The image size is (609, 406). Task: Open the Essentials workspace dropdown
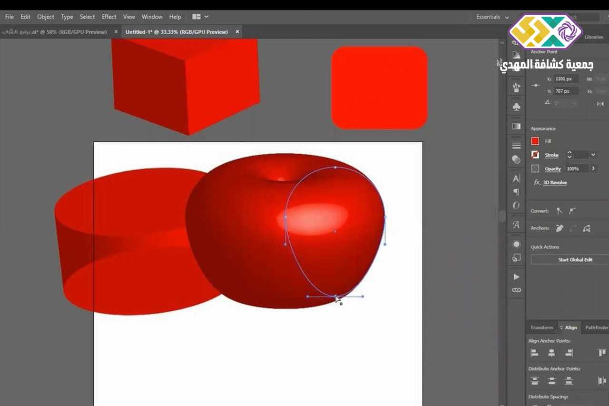[x=492, y=17]
